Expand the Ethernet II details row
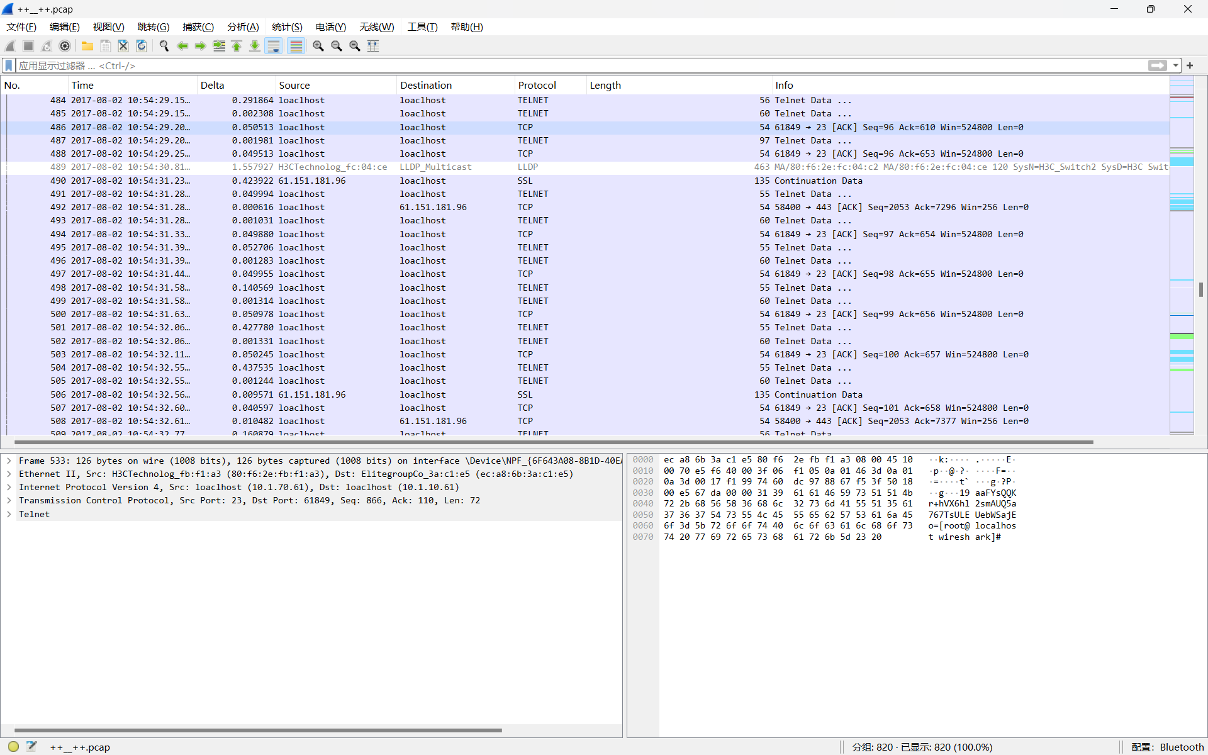This screenshot has width=1208, height=755. 9,474
